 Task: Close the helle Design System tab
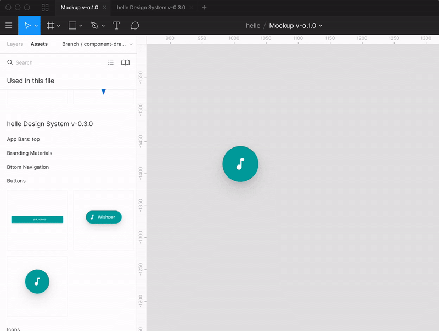point(192,8)
